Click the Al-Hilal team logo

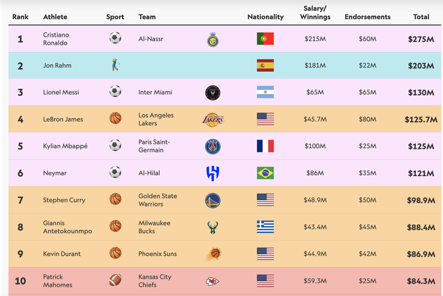[213, 173]
